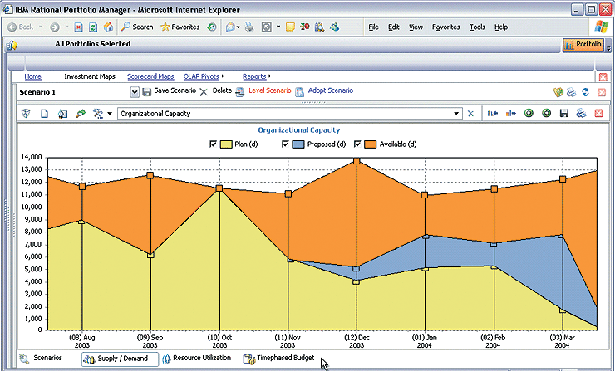This screenshot has height=371, width=615.
Task: Open the Mail envelope toolbar icon
Action: pos(231,27)
